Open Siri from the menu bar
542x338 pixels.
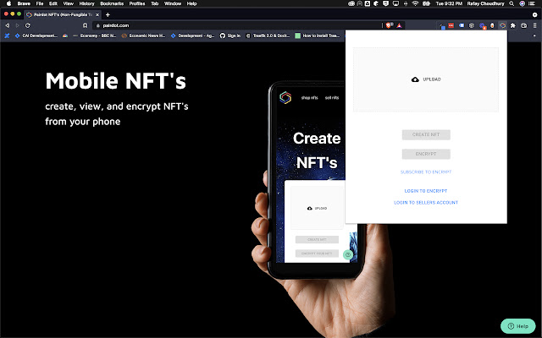pyautogui.click(x=522, y=3)
